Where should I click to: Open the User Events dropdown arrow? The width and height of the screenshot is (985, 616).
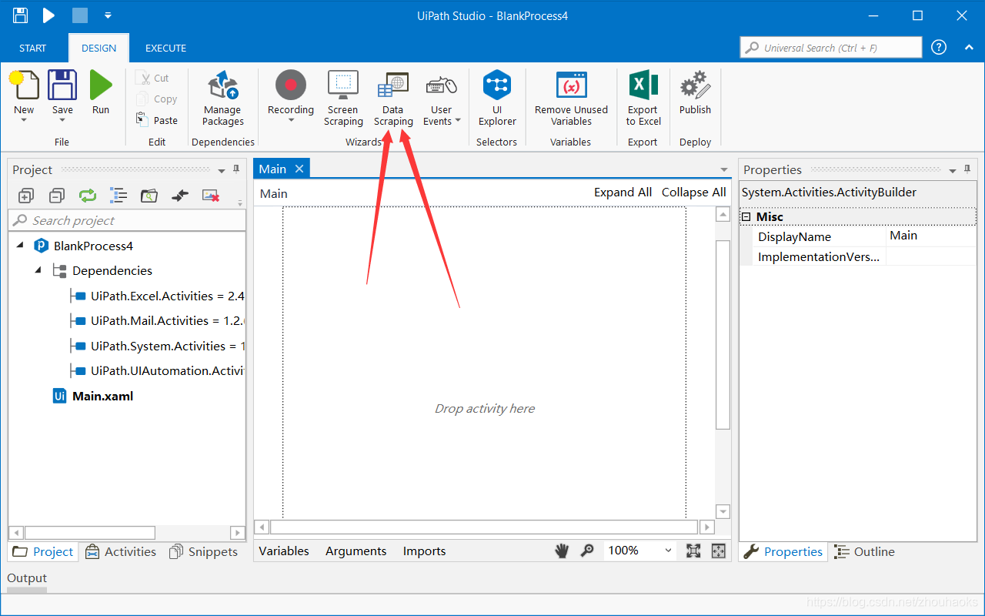click(458, 121)
